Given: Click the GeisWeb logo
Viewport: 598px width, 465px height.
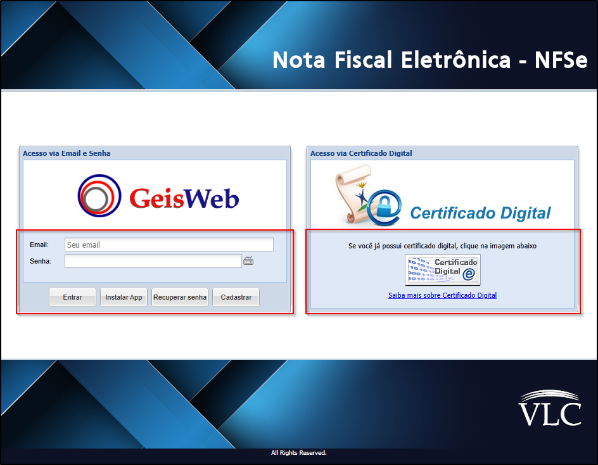Looking at the screenshot, I should tap(158, 196).
